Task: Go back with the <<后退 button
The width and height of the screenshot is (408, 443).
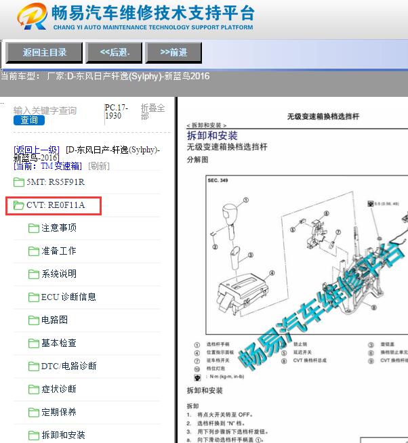Action: pyautogui.click(x=114, y=53)
